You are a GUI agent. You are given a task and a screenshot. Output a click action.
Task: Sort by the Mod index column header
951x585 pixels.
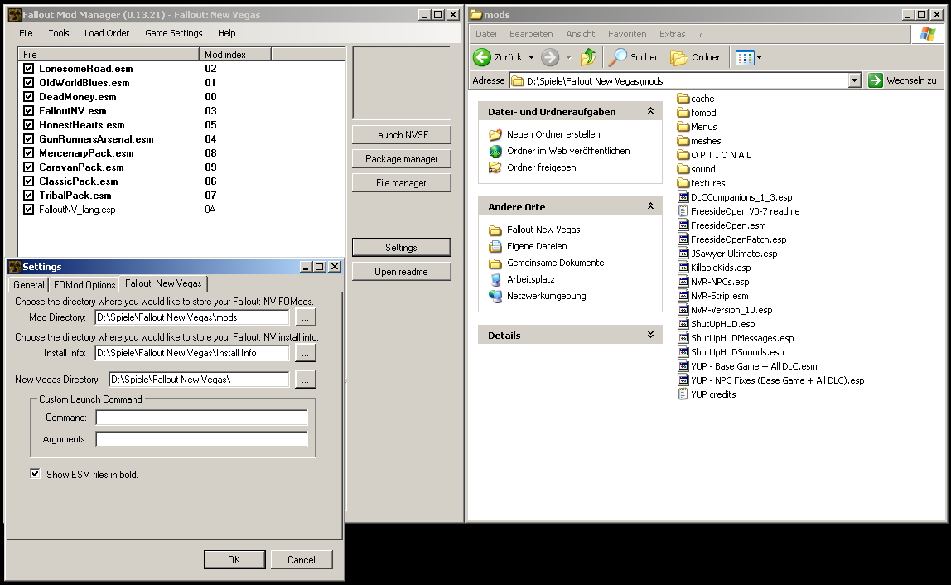(x=234, y=55)
